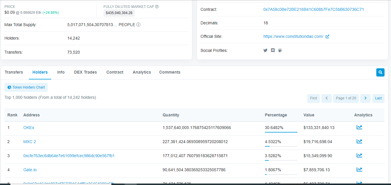Screen dimensions: 391x185
Task: Open the Twitter social profile icon
Action: [x=265, y=50]
